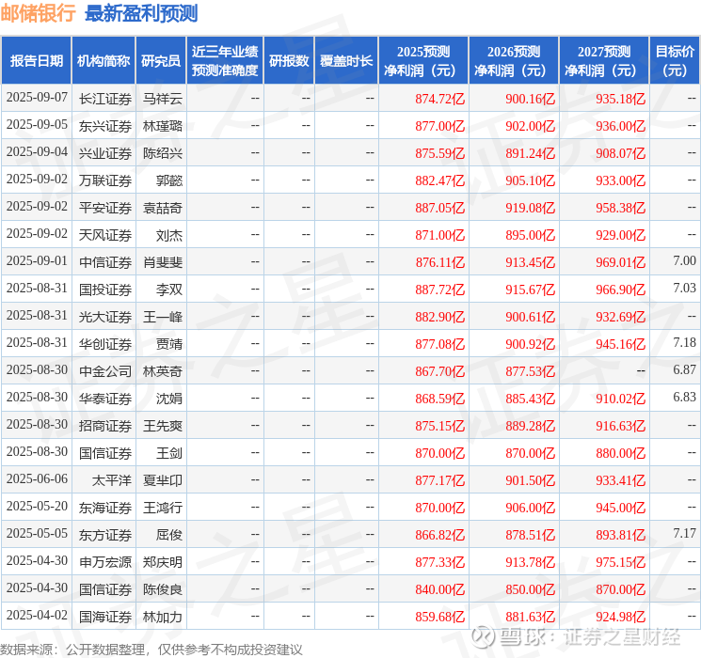Select the 华泰证券 institution cell
The width and height of the screenshot is (701, 658).
click(x=105, y=399)
